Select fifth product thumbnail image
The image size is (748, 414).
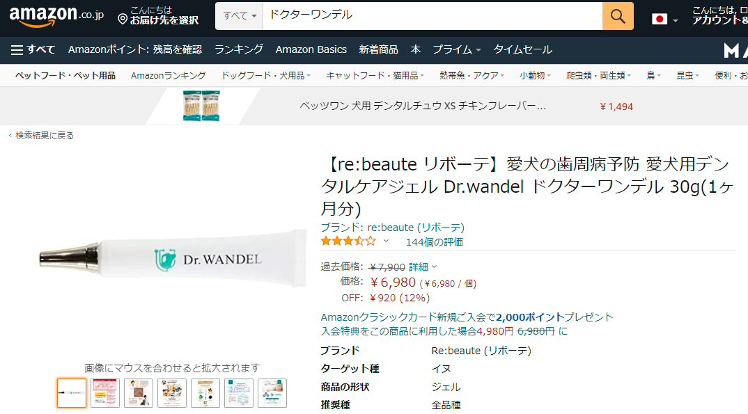(x=205, y=393)
